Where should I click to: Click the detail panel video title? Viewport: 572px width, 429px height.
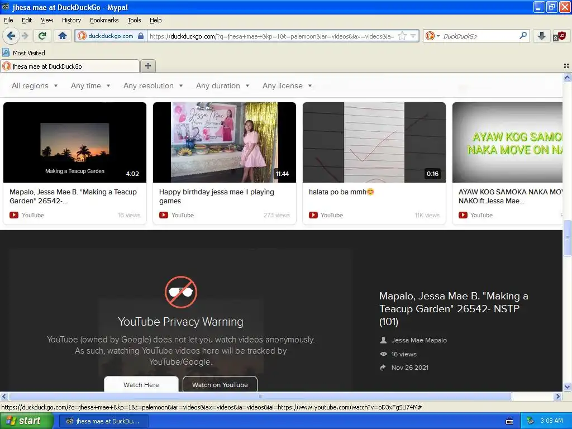[454, 308]
